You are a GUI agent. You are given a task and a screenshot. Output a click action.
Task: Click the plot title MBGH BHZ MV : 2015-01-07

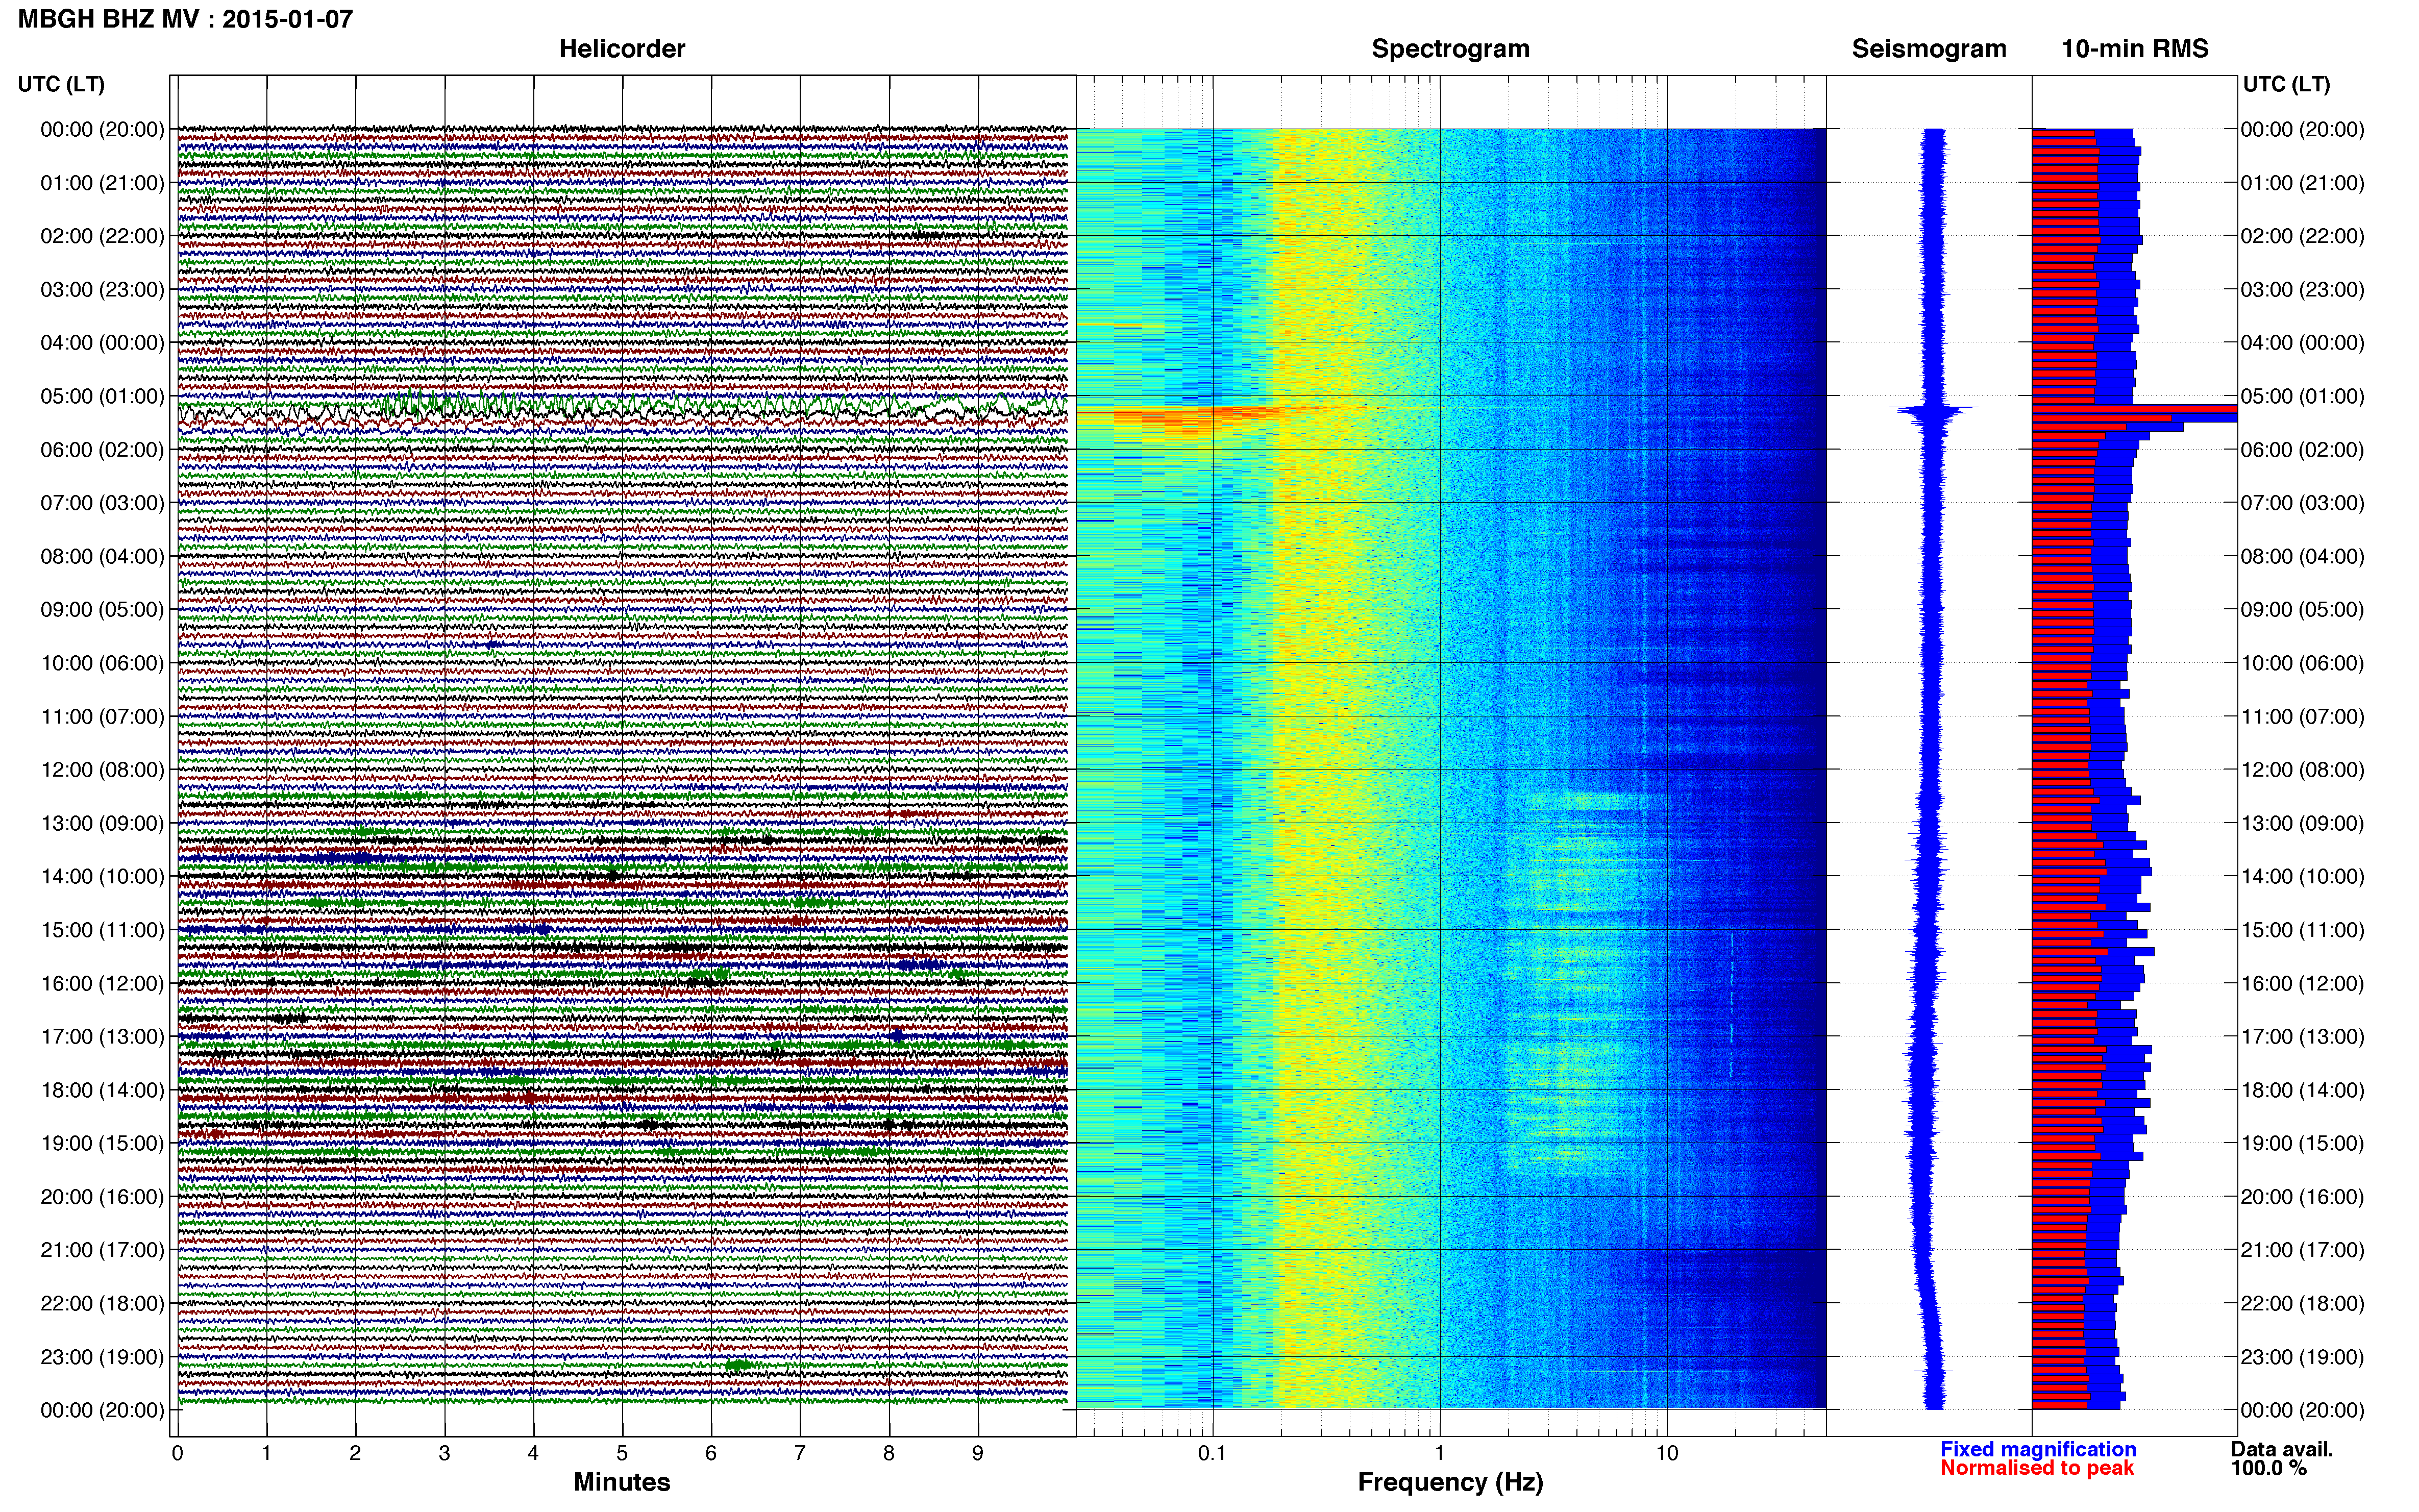185,19
